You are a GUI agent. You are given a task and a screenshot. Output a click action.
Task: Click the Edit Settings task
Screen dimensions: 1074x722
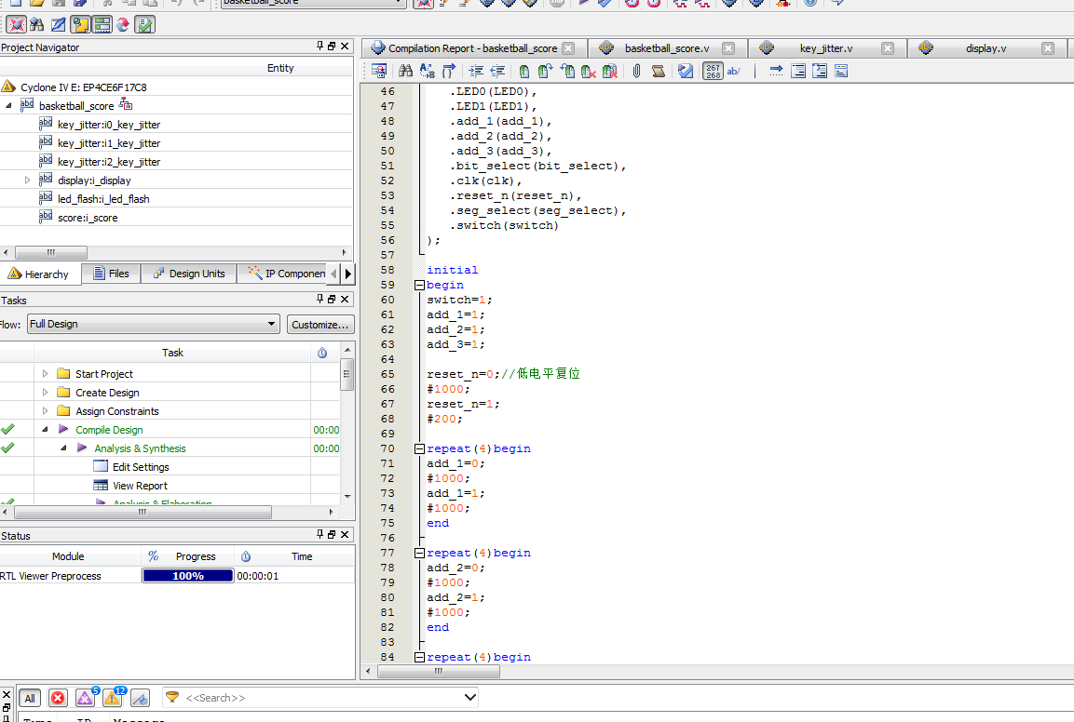141,467
